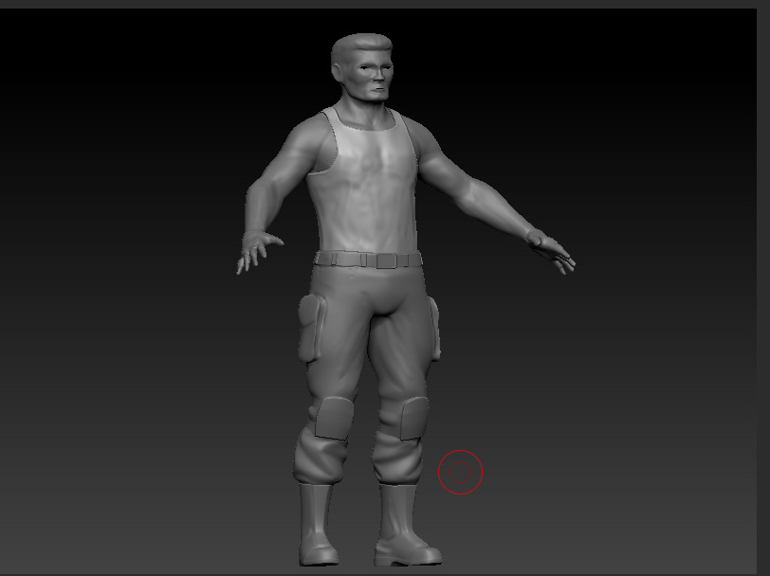Click the thigh pouch with the flap

[x=312, y=329]
